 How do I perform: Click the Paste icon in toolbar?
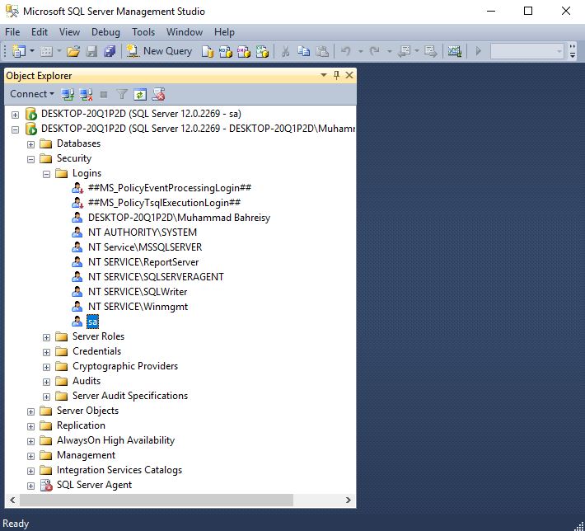322,51
